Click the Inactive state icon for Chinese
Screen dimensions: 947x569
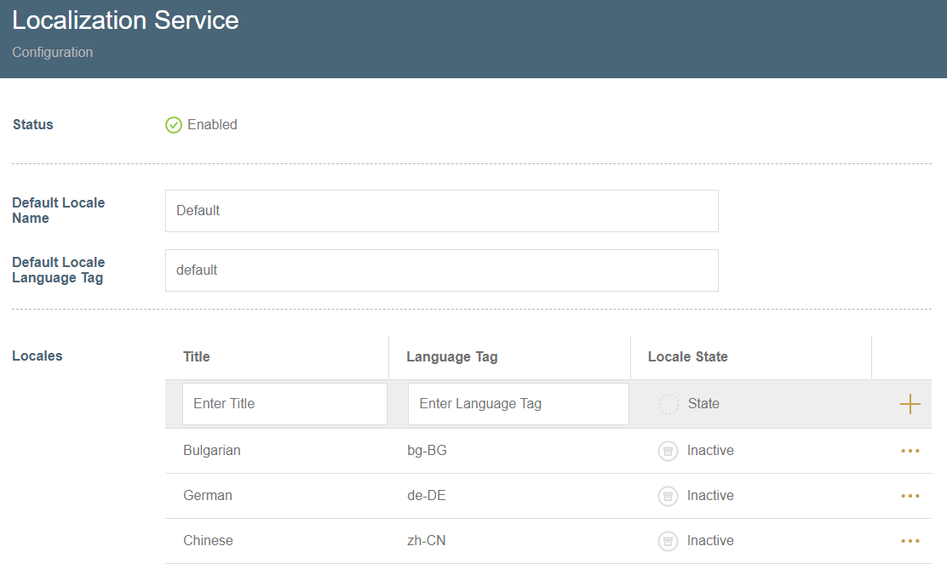(668, 541)
